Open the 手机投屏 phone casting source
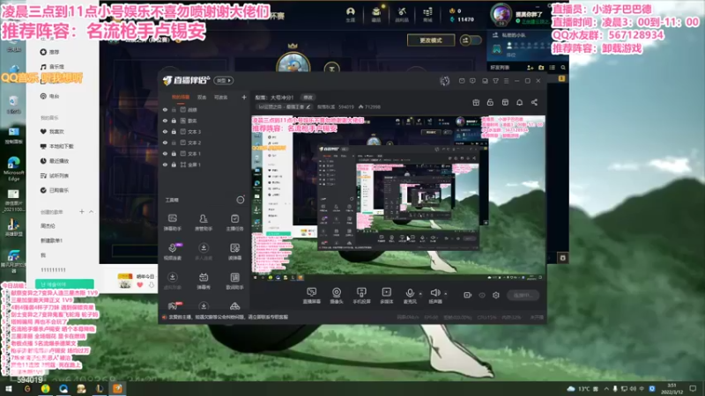 [361, 296]
